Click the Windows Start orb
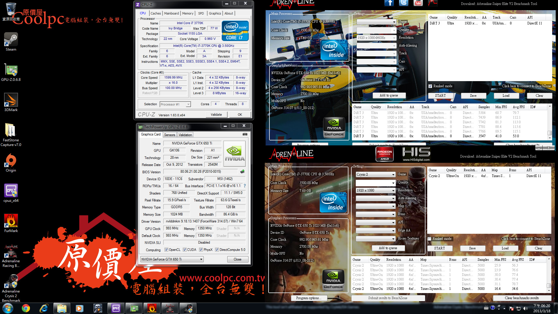Screen dimensions: 558x314 8,308
